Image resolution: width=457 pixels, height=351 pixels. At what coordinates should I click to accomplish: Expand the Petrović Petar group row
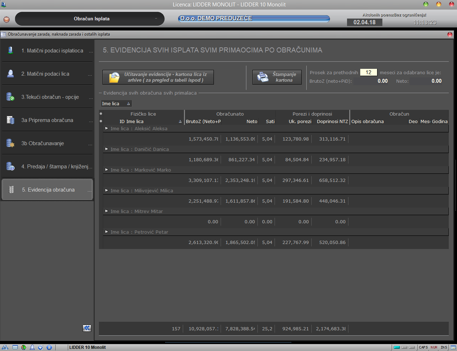[106, 232]
